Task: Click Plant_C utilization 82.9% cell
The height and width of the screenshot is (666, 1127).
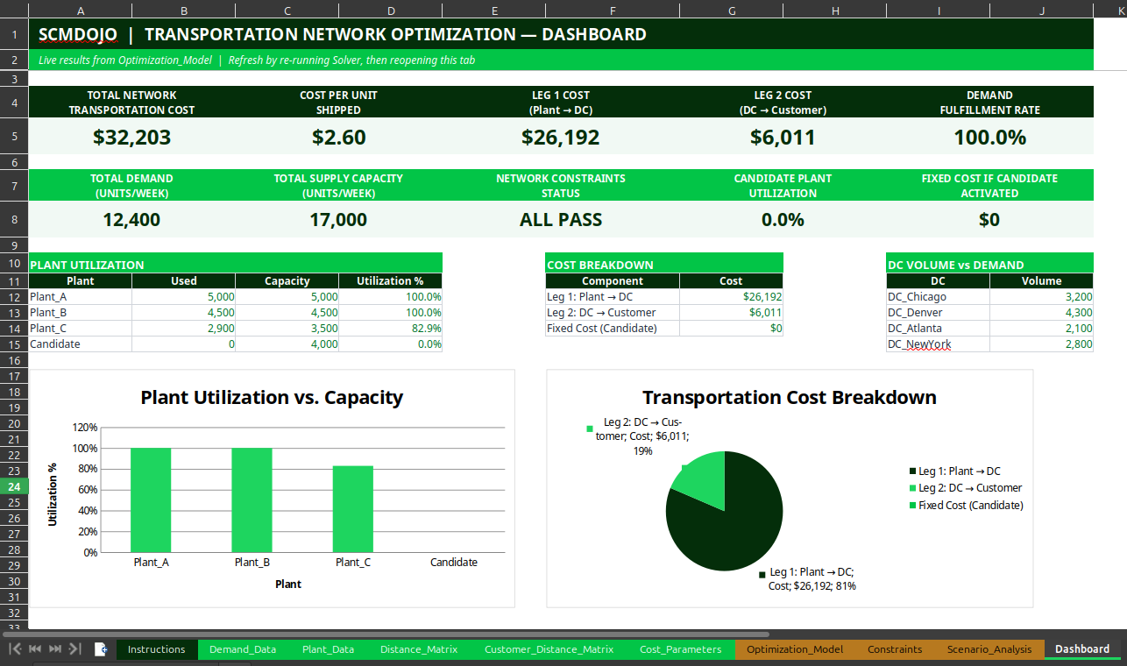Action: click(x=391, y=328)
